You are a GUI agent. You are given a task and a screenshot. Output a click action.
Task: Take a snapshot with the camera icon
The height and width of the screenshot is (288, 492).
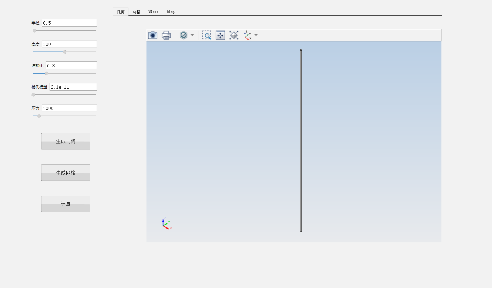(153, 35)
